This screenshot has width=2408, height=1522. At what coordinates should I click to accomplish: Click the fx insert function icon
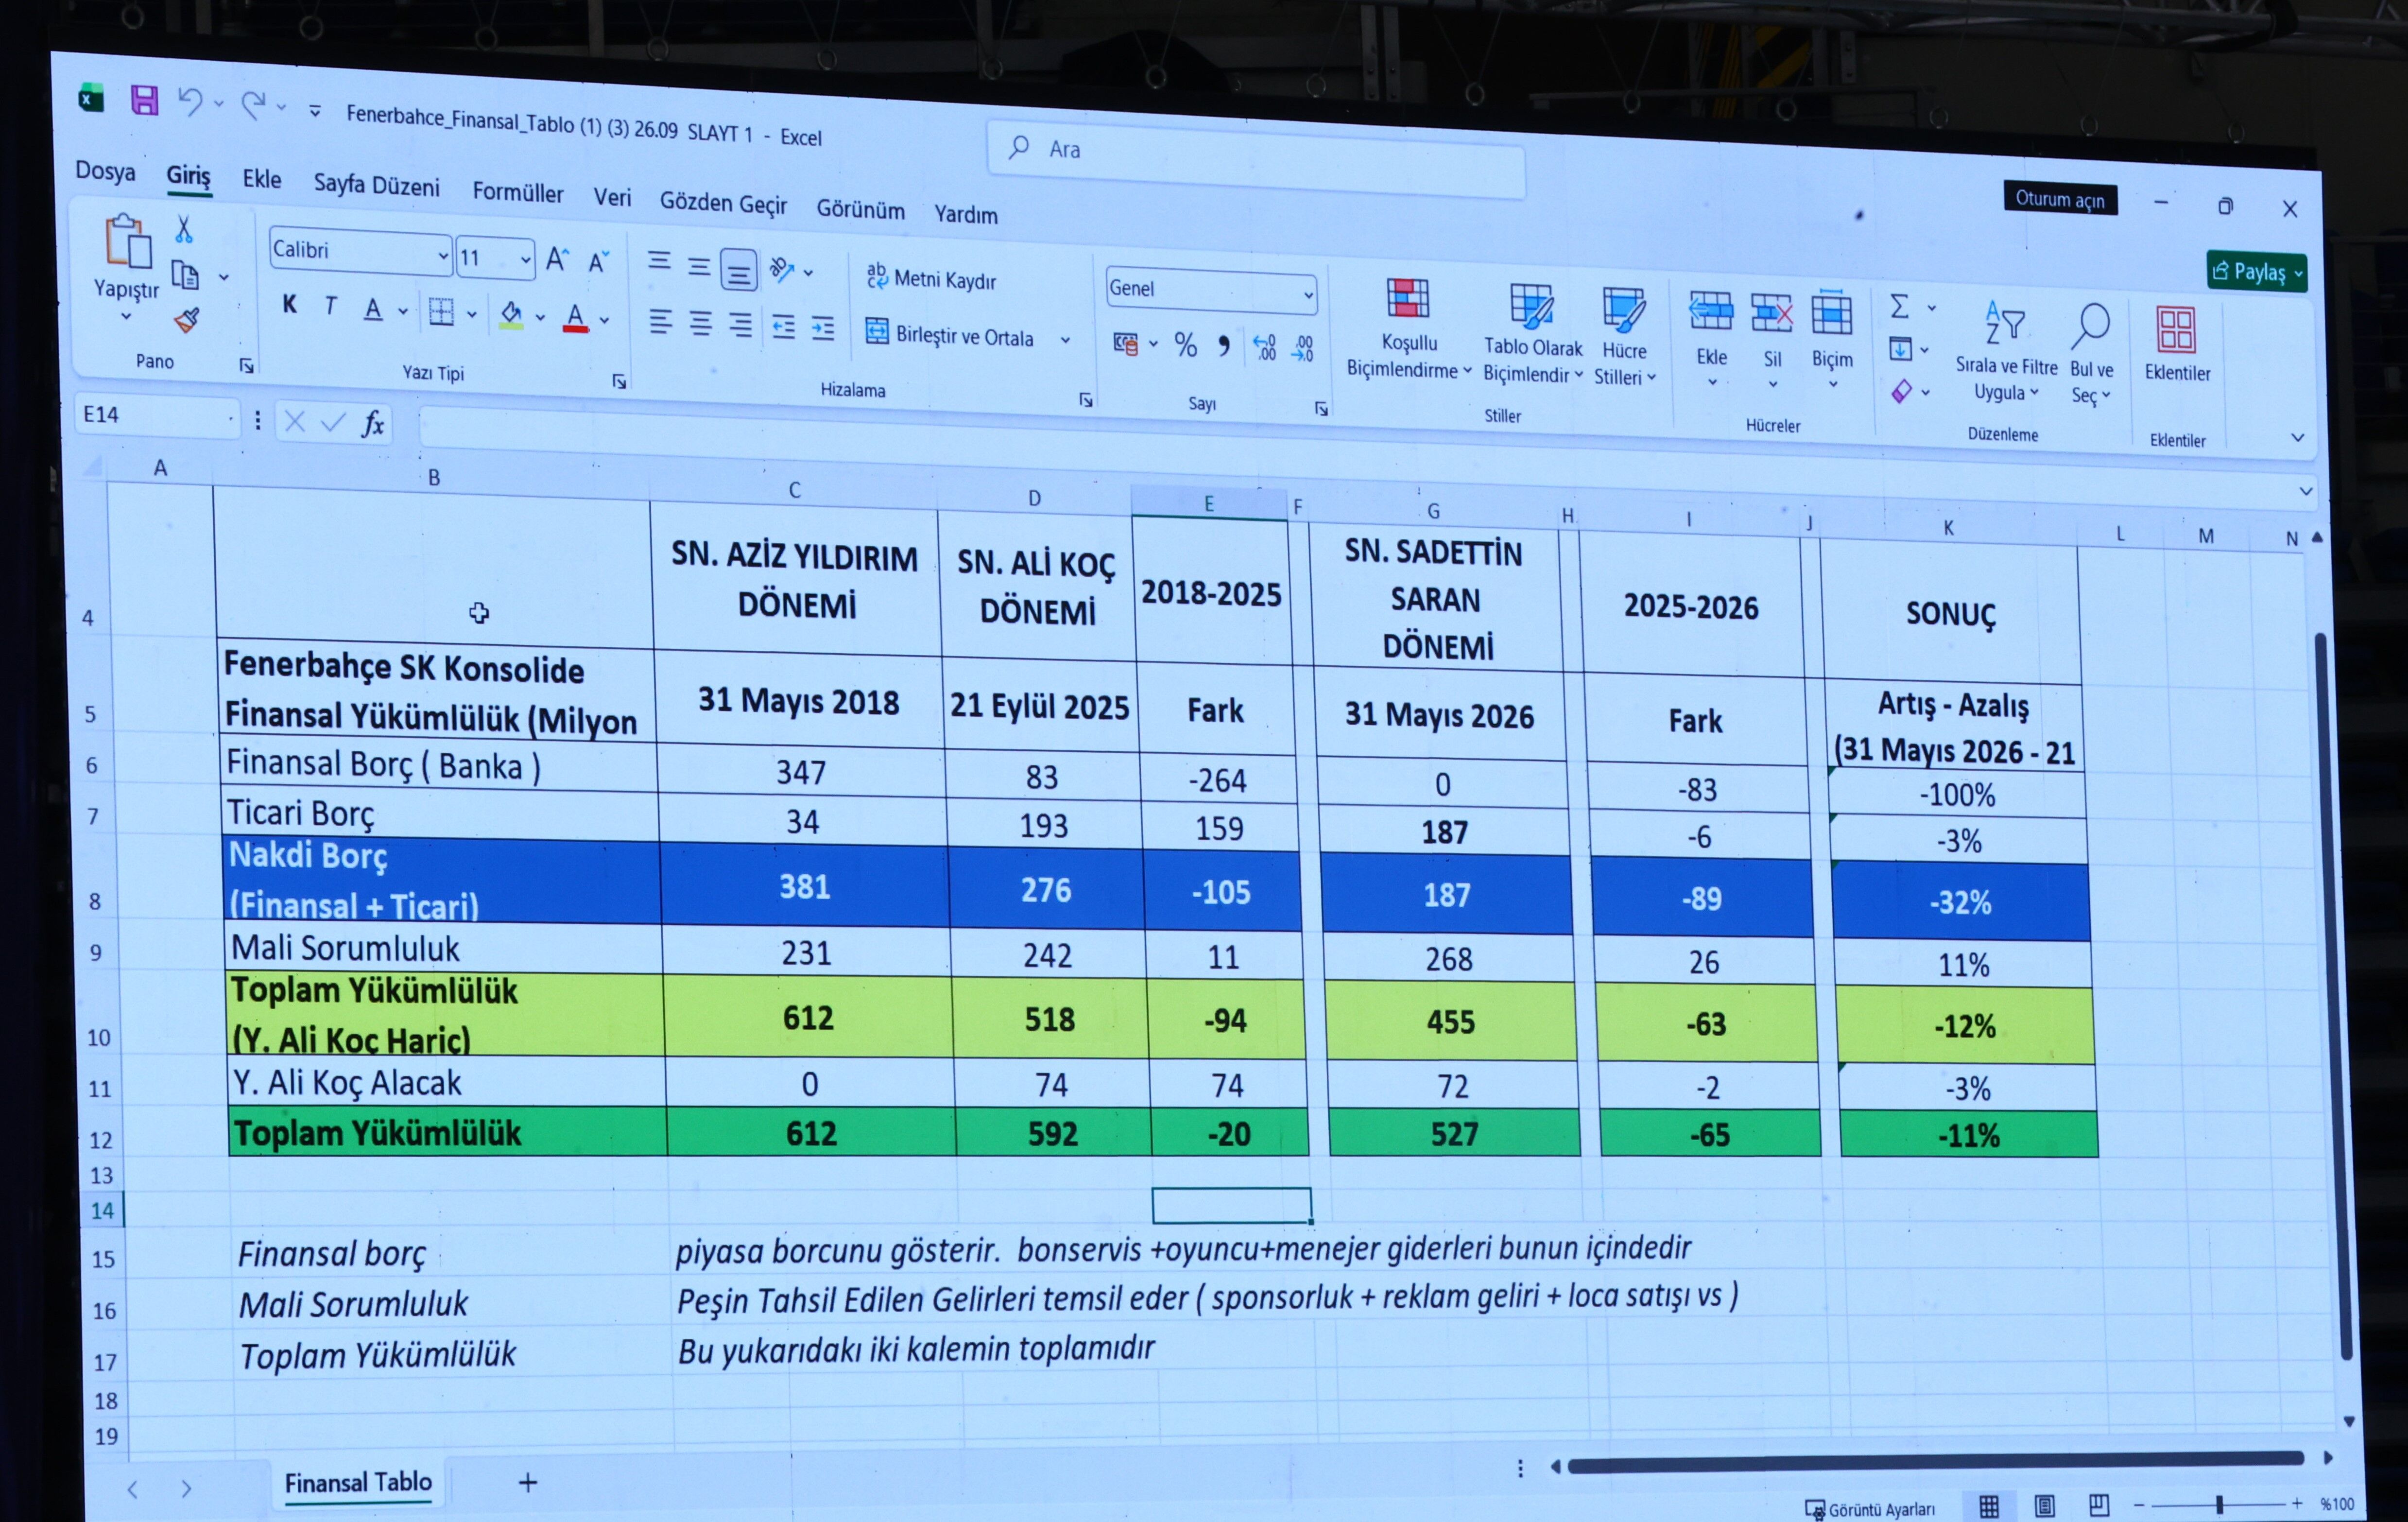(373, 424)
